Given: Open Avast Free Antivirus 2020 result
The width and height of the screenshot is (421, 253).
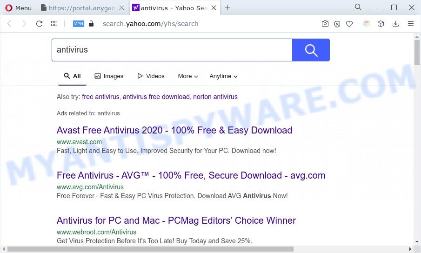Looking at the screenshot, I should pos(174,130).
